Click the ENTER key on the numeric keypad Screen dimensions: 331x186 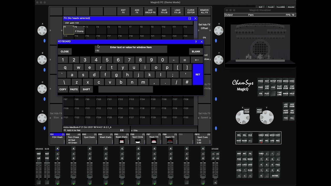[x=275, y=176]
